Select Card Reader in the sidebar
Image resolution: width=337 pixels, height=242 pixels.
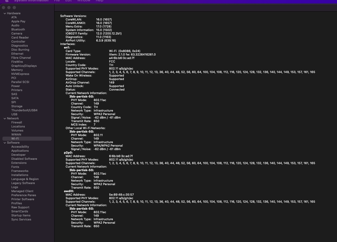tap(20, 37)
